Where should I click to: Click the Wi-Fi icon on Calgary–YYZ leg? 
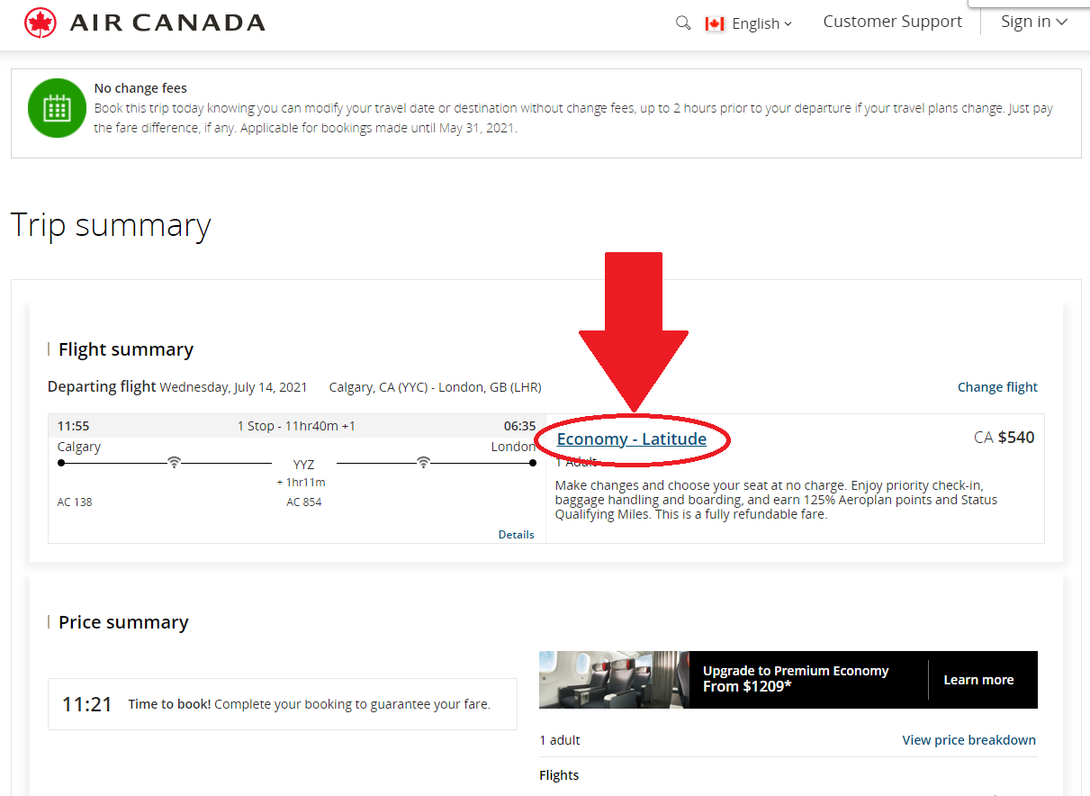(175, 463)
